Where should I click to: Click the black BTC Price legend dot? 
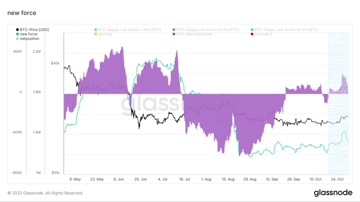[x=17, y=30]
